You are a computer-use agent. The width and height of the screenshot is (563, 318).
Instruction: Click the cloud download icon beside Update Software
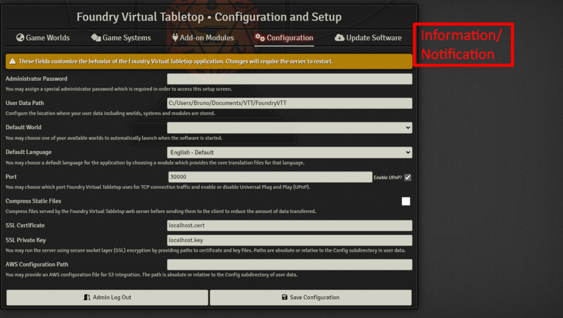pyautogui.click(x=340, y=37)
